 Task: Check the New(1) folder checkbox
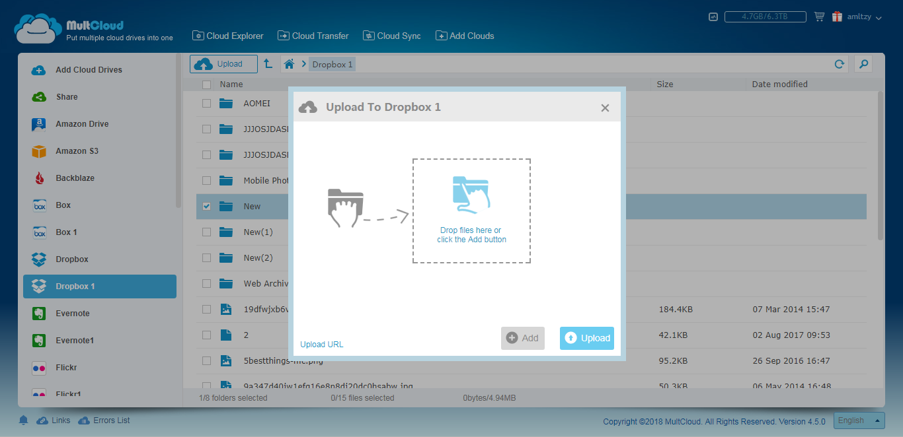click(207, 232)
